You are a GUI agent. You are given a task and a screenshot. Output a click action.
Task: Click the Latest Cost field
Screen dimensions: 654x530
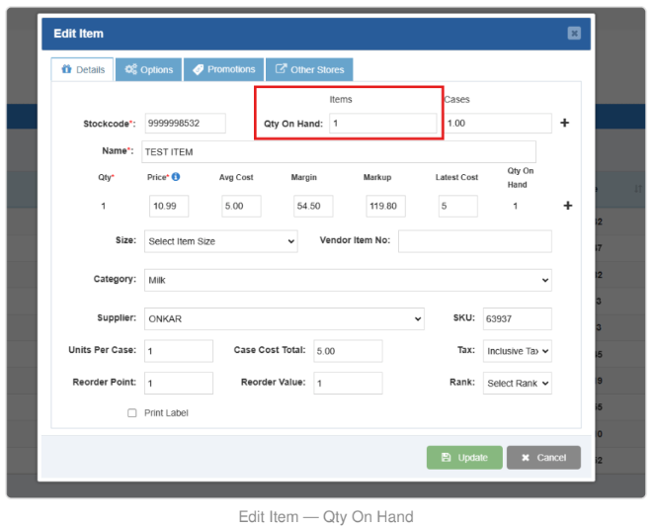pos(458,206)
